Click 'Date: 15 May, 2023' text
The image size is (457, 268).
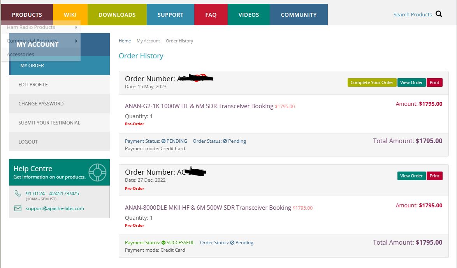click(x=146, y=86)
